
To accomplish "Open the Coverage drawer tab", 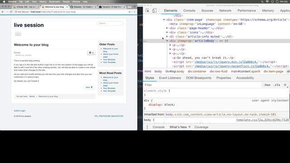I will [201, 127].
